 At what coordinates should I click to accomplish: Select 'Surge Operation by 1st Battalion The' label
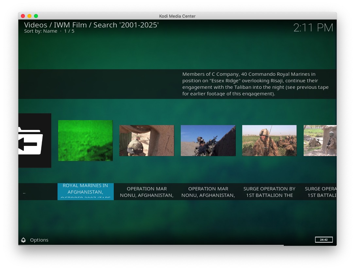[x=269, y=192]
